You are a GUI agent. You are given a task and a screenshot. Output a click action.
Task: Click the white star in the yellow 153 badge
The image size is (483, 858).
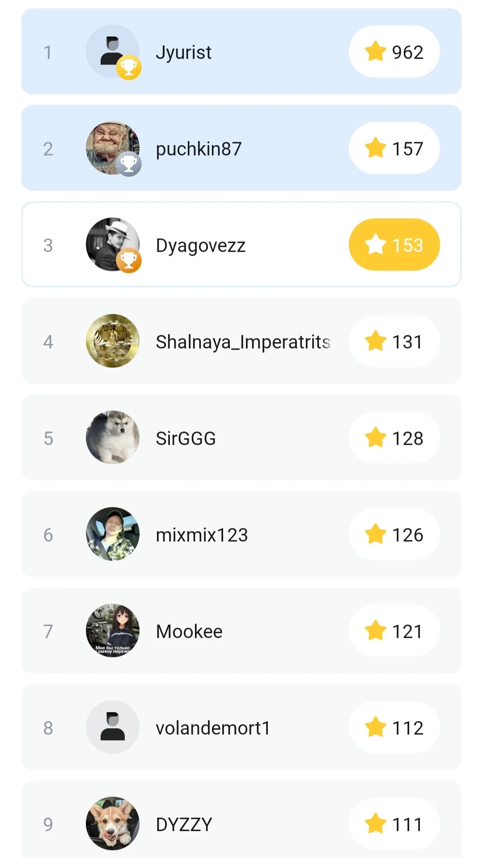tap(375, 244)
